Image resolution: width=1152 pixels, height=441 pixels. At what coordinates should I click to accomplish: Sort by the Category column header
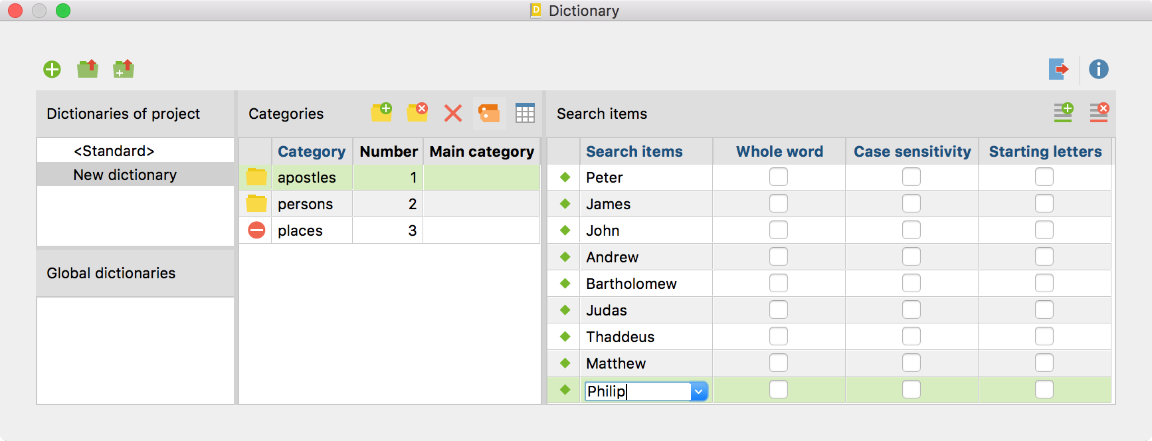pos(312,151)
